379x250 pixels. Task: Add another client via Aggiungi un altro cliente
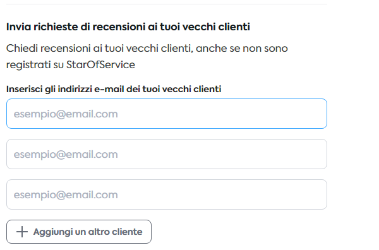79,232
